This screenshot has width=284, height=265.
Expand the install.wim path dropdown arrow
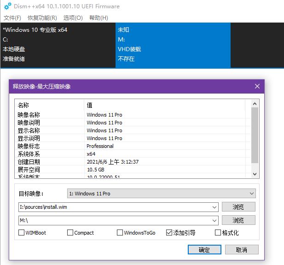click(214, 207)
